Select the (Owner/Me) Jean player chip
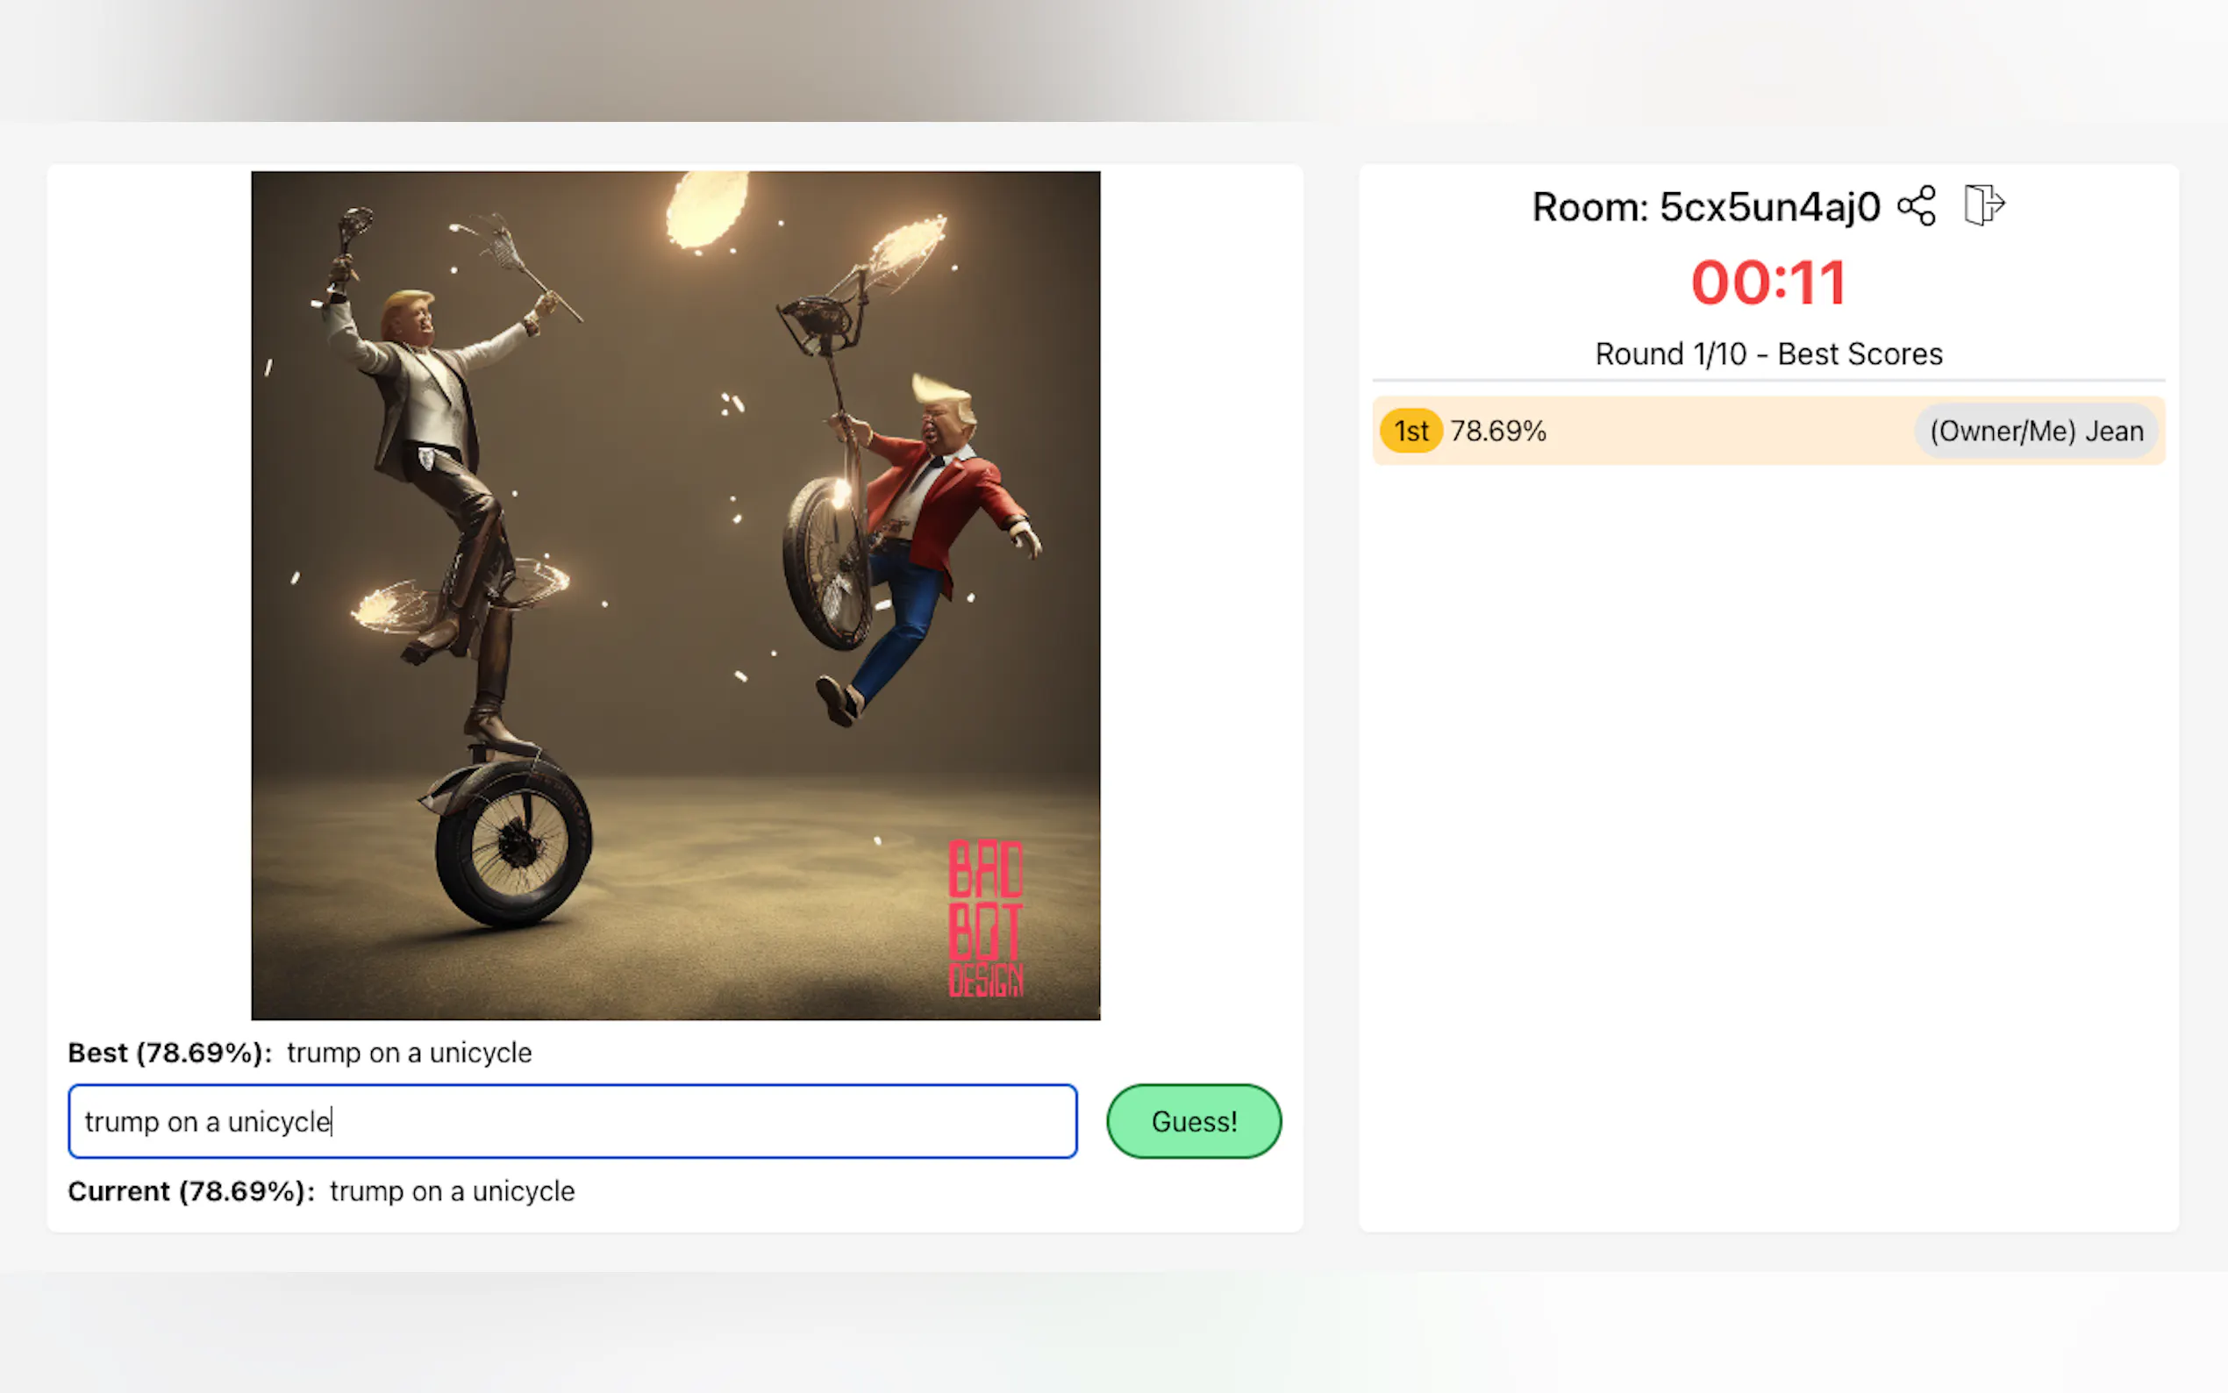Image resolution: width=2228 pixels, height=1393 pixels. pyautogui.click(x=2036, y=432)
